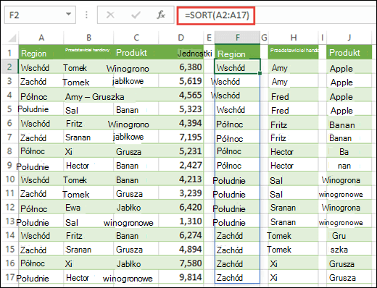
Task: Select column F header
Action: pos(238,38)
